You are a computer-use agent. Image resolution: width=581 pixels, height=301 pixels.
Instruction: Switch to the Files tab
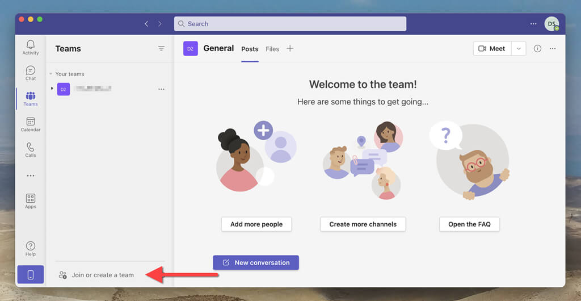272,49
